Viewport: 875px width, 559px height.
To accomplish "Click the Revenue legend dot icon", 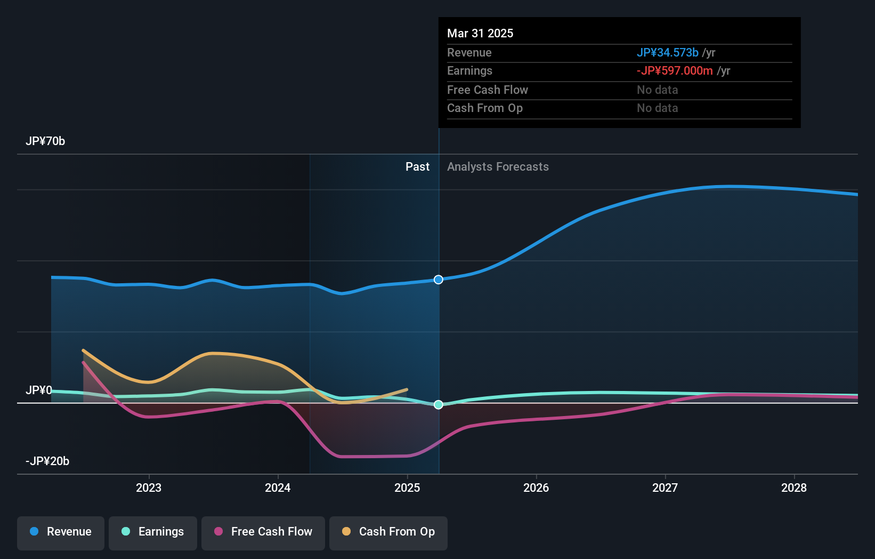I will point(35,532).
